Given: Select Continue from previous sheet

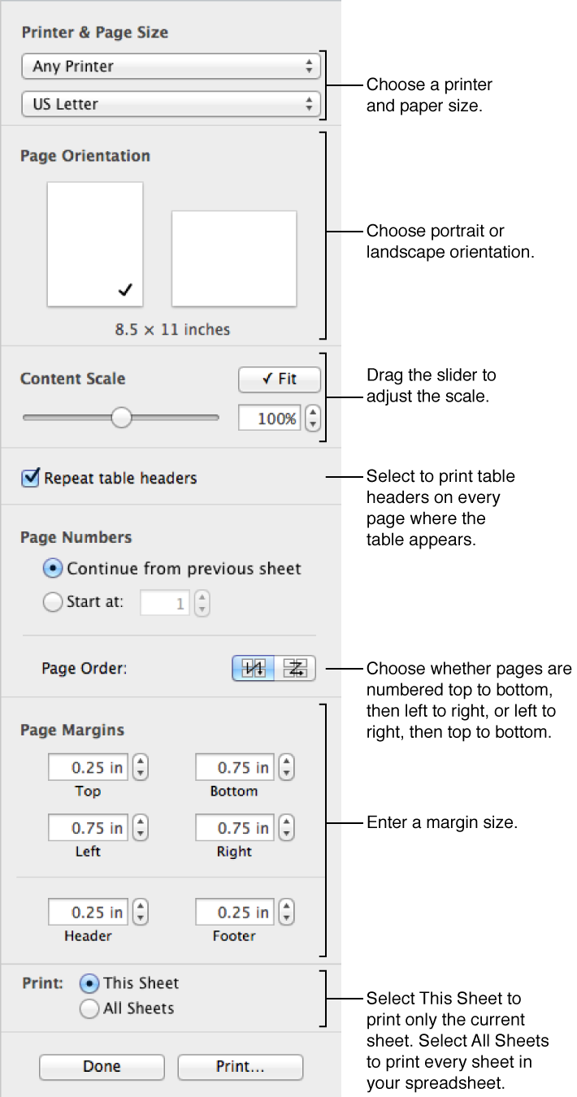Looking at the screenshot, I should pyautogui.click(x=52, y=569).
